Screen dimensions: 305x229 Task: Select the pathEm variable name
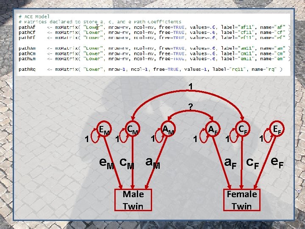(27, 59)
